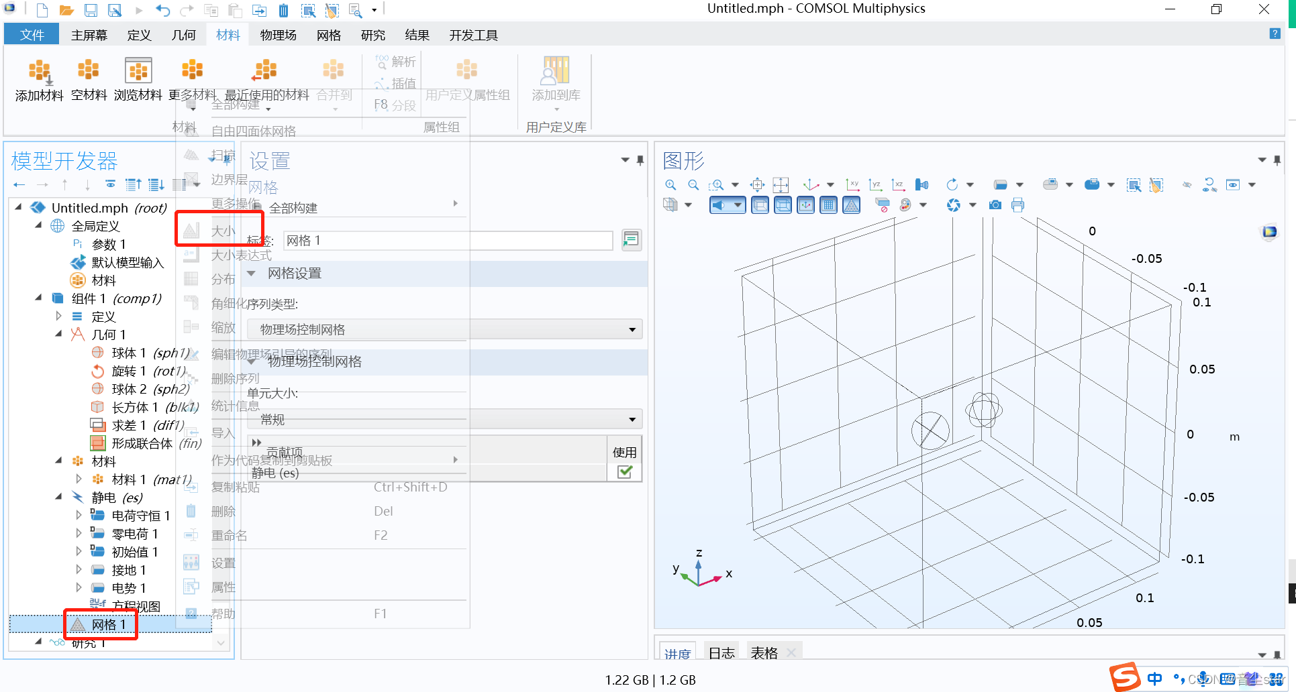Open the color palette icon in graphics toolbar
This screenshot has width=1296, height=692.
click(x=905, y=205)
